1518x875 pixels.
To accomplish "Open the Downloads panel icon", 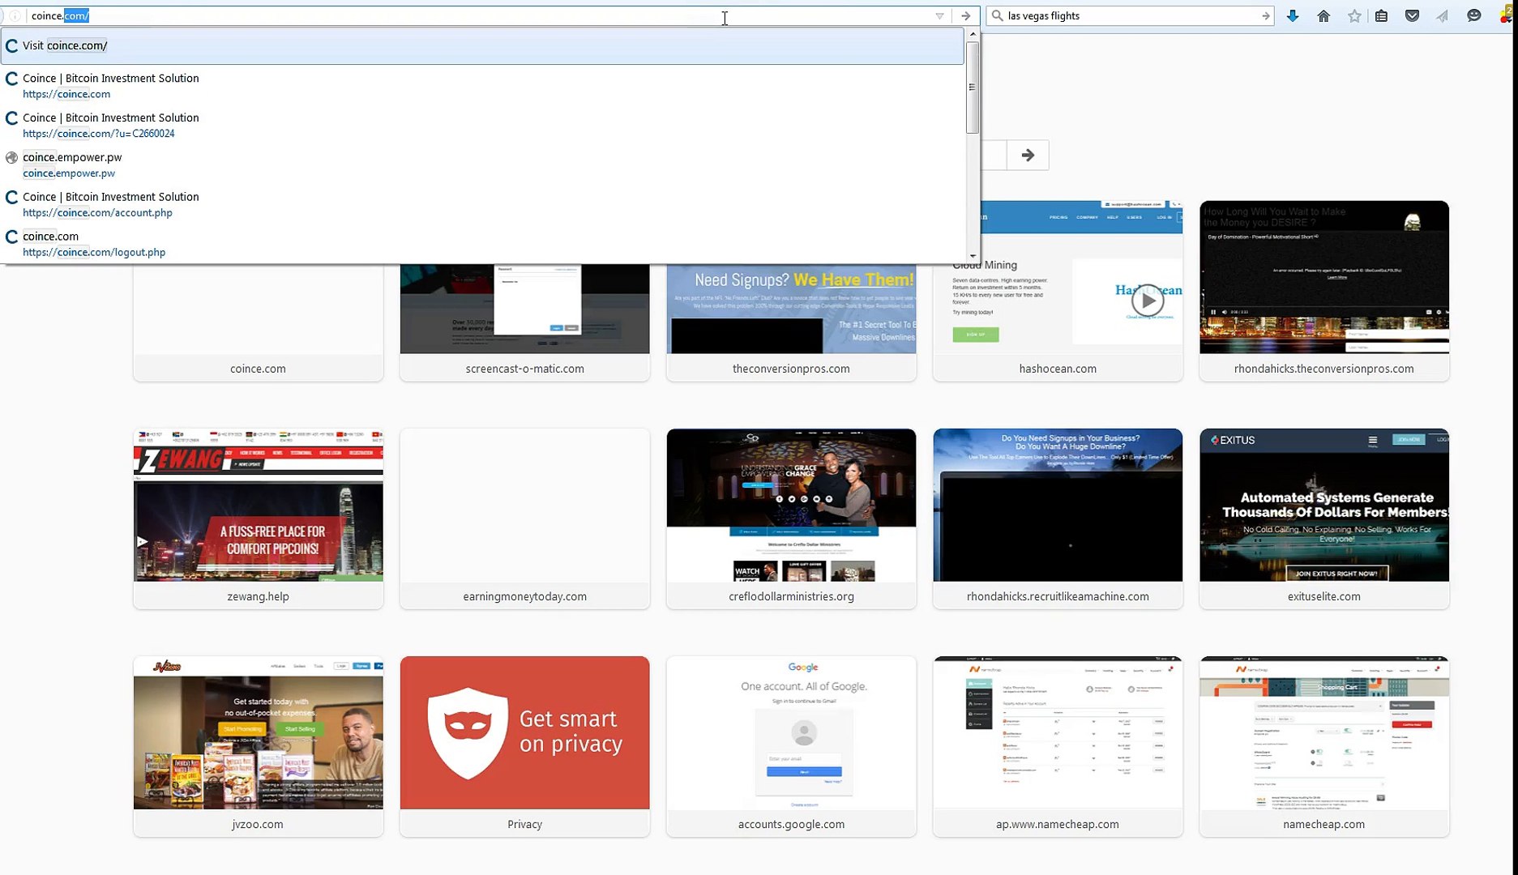I will [1293, 16].
